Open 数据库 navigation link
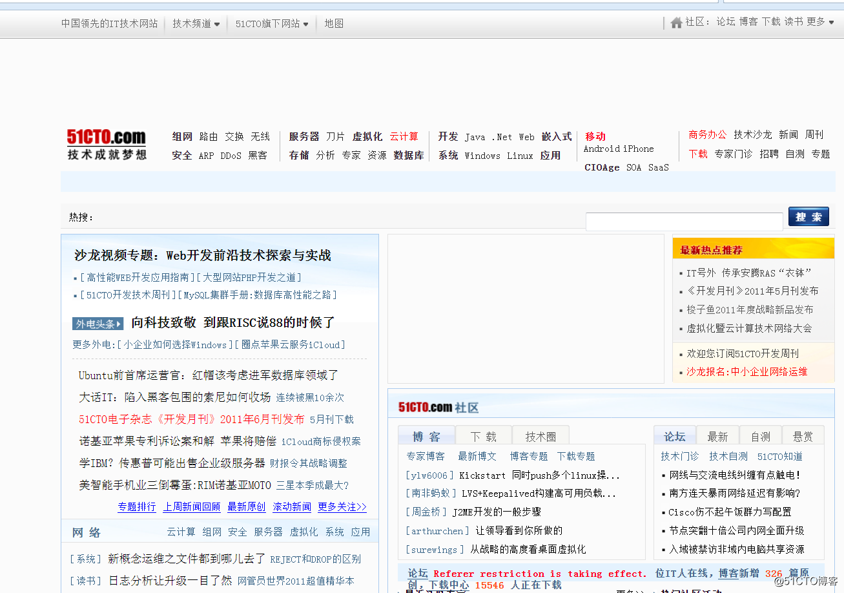 tap(409, 155)
